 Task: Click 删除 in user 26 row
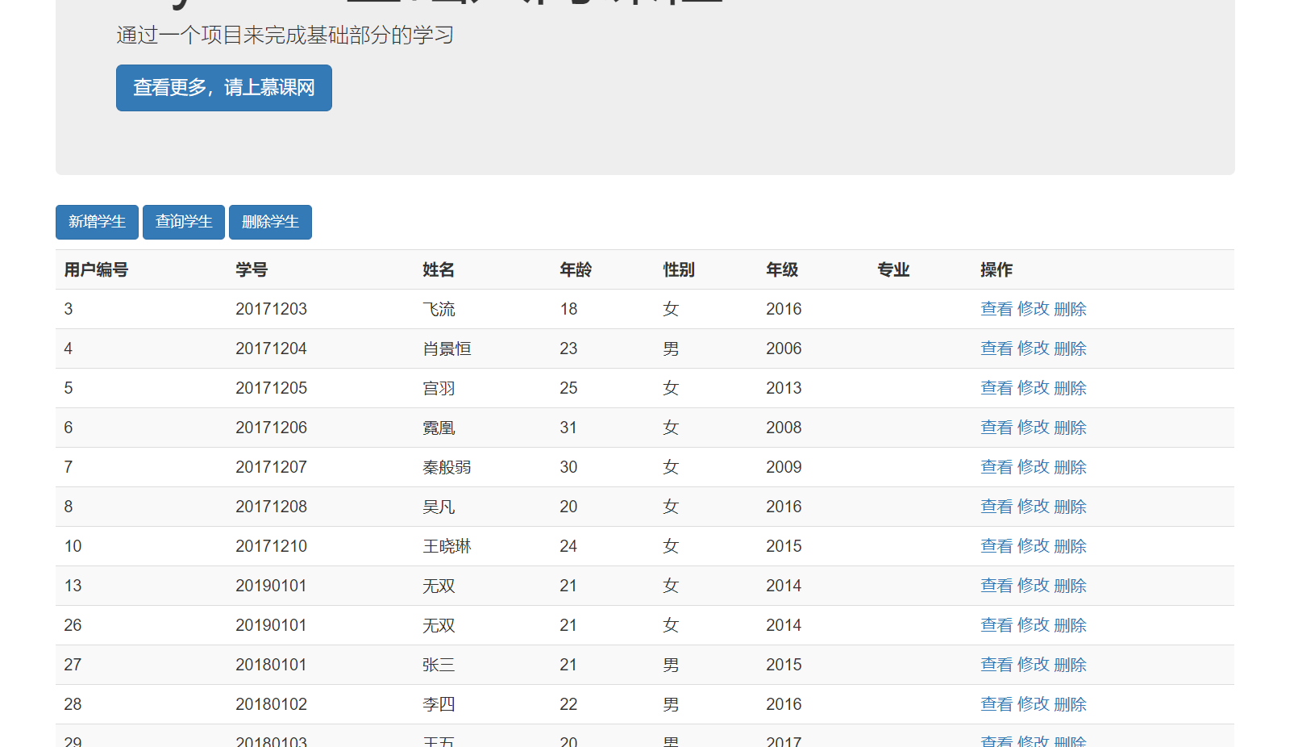1071,625
